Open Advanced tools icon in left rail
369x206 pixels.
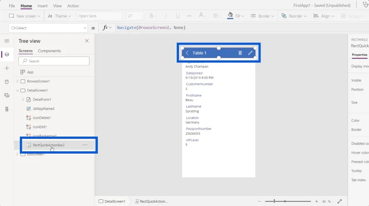(x=7, y=109)
